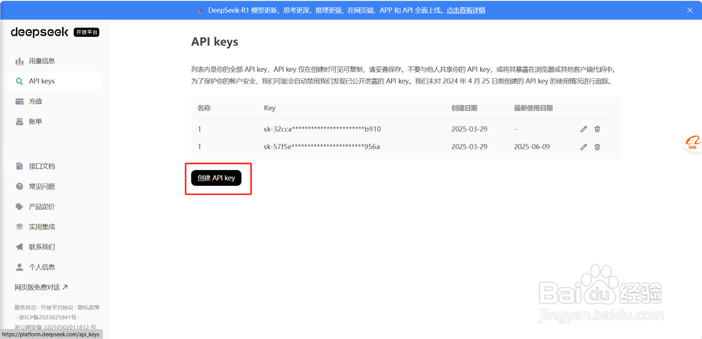
Task: Open the 隐私政策 footer link
Action: (x=89, y=307)
